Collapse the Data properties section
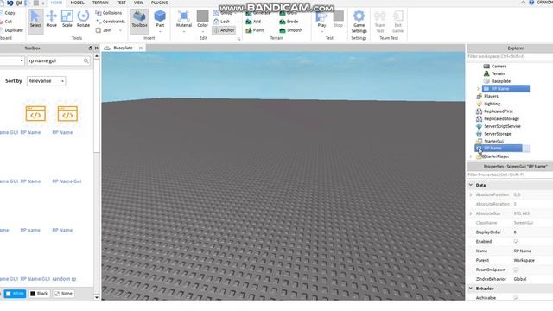 [471, 185]
